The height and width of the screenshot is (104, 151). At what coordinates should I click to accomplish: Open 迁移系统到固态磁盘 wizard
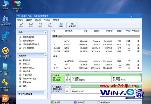click(29, 44)
